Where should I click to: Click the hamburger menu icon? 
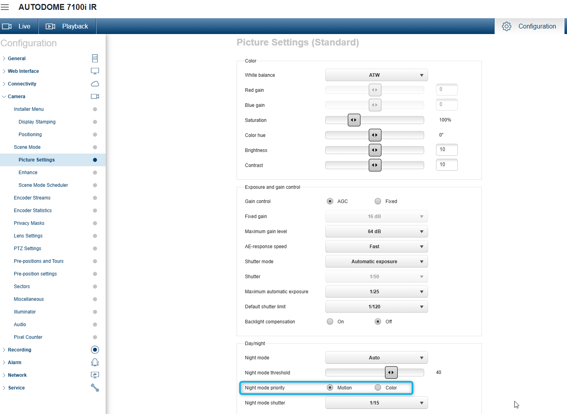click(x=5, y=7)
